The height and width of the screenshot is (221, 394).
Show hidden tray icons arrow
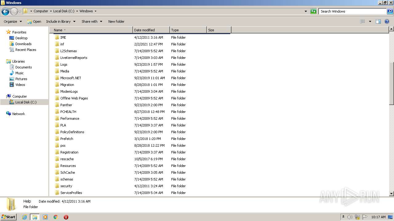343,217
